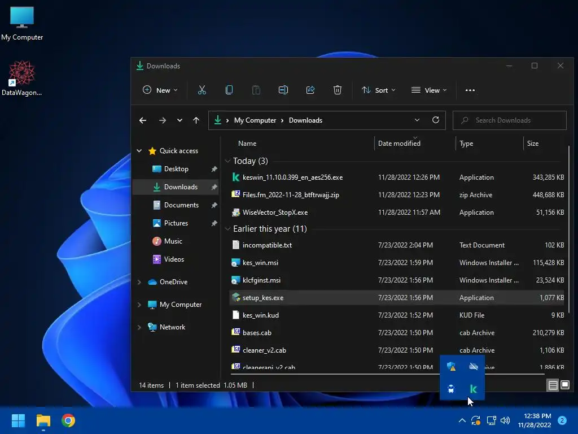Open the Sort dropdown menu

click(379, 90)
